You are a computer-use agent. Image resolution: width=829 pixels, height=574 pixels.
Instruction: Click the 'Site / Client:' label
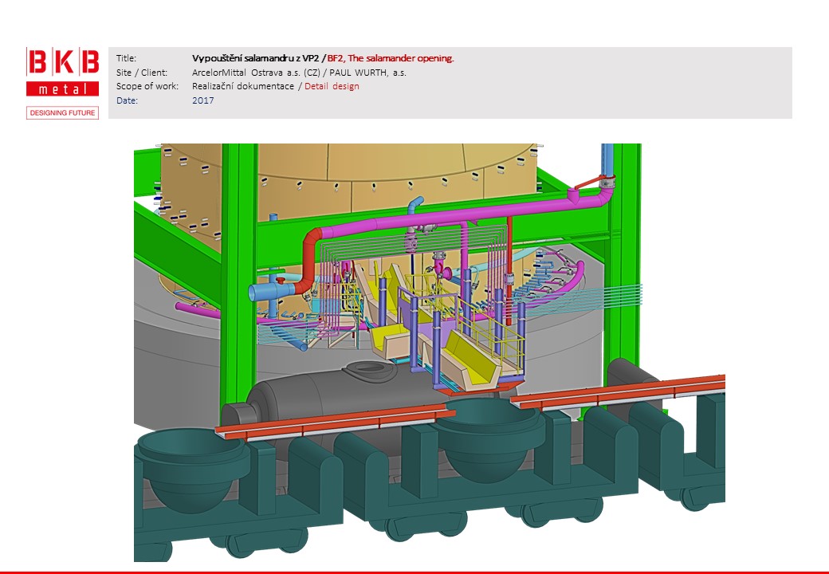(142, 73)
